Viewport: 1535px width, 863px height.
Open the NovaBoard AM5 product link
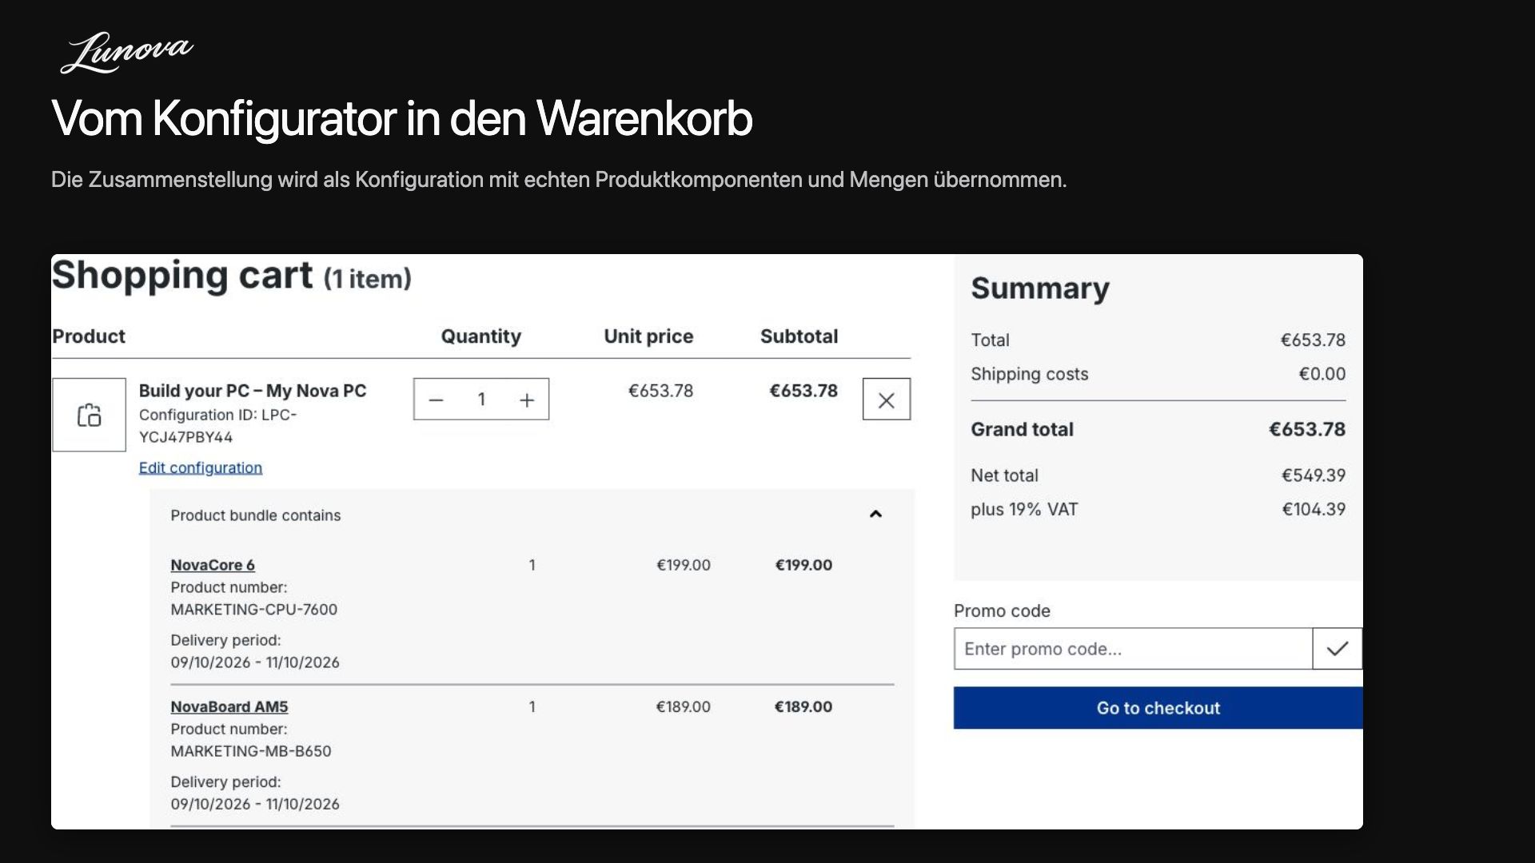[x=229, y=706]
